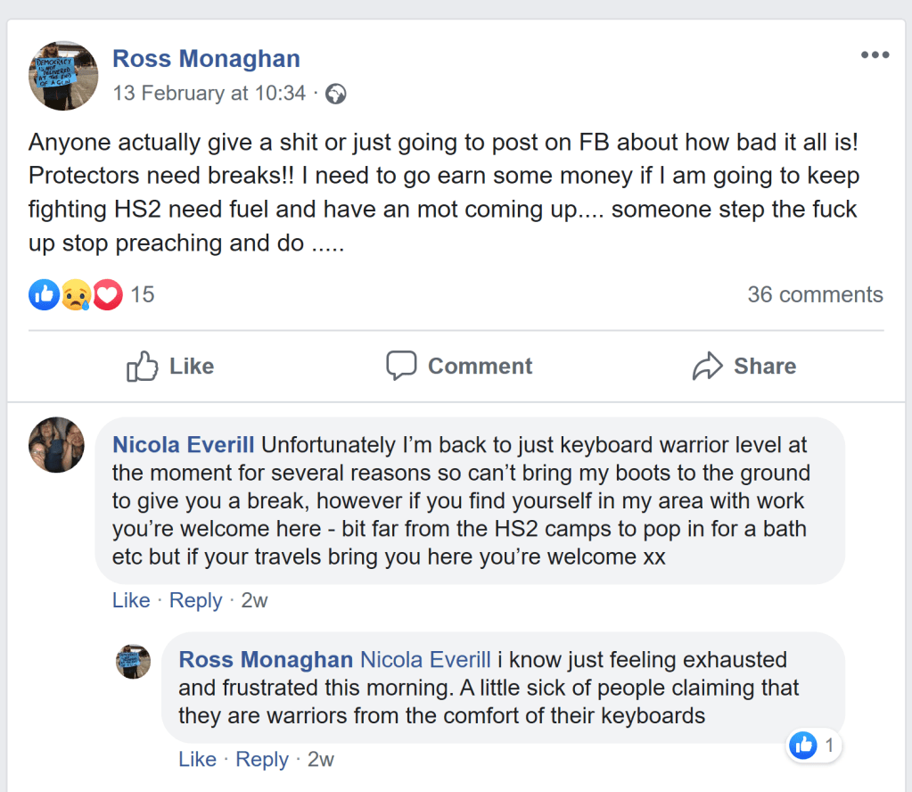Reply to Nicola Everill's comment

(195, 600)
